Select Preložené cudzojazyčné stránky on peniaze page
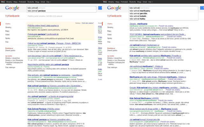 point(14,63)
